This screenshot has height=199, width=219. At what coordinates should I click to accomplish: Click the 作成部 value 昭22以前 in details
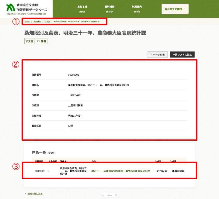[74, 95]
